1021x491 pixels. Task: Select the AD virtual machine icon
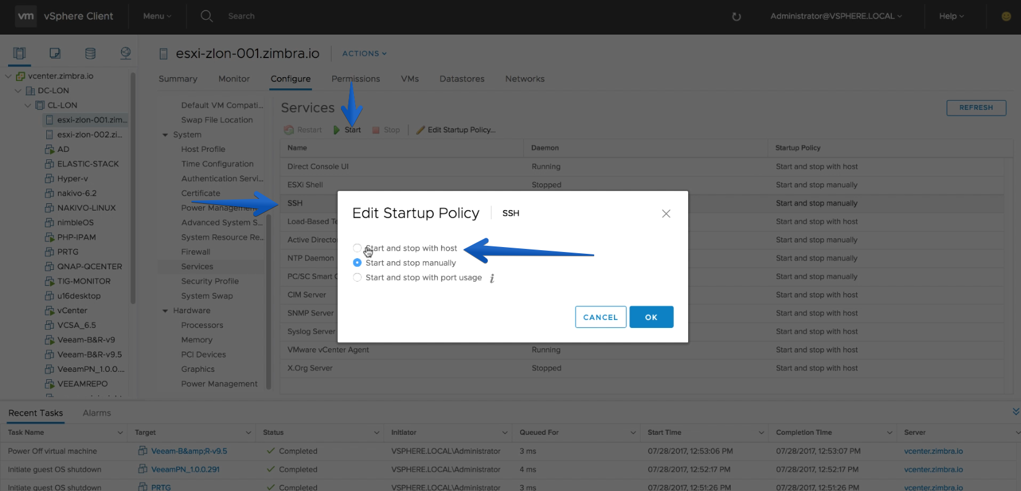(49, 149)
